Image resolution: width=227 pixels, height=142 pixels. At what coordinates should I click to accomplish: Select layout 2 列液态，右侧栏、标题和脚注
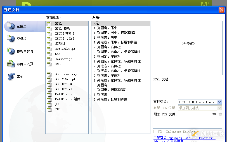[121, 71]
